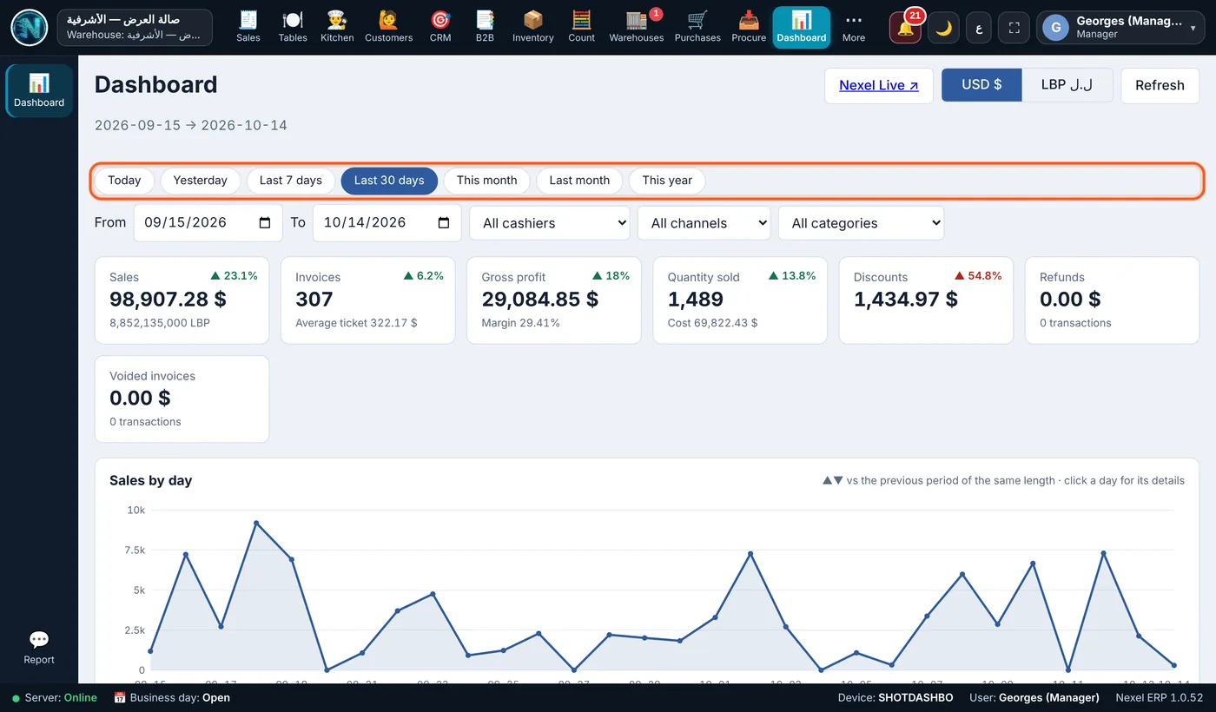Open the Count abacus icon
The height and width of the screenshot is (712, 1216).
[581, 27]
